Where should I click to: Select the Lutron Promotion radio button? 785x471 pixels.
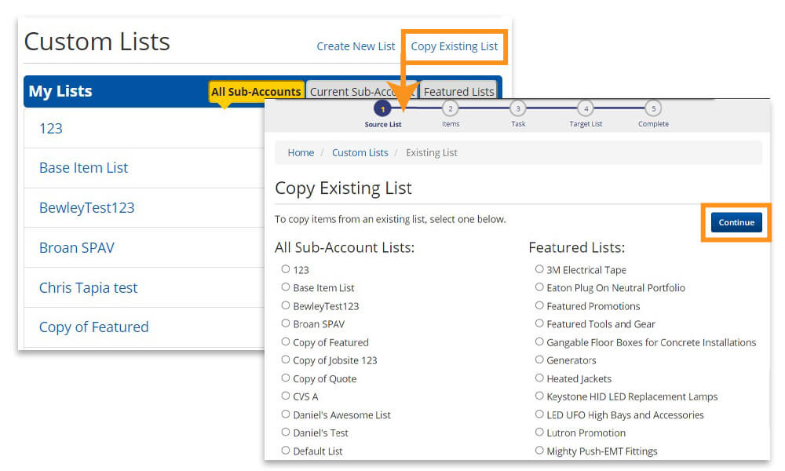[539, 433]
